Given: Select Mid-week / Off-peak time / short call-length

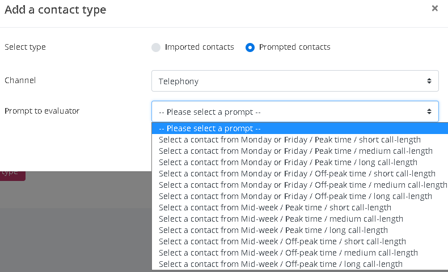Looking at the screenshot, I should pyautogui.click(x=282, y=241).
